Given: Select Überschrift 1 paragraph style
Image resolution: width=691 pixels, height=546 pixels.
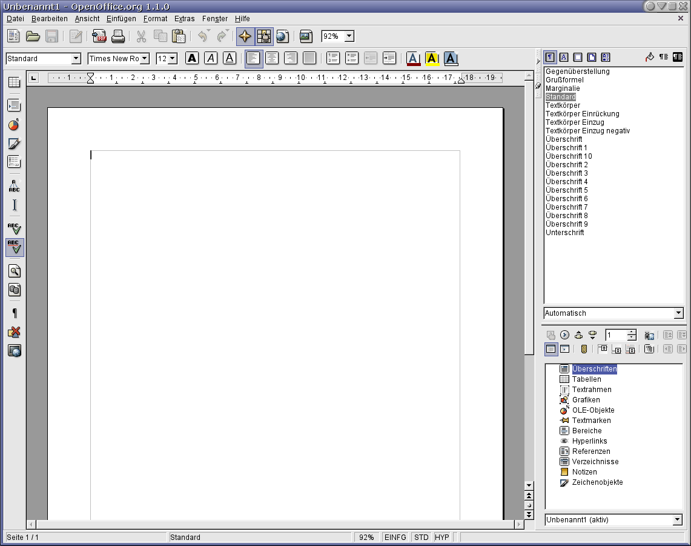Looking at the screenshot, I should click(566, 148).
